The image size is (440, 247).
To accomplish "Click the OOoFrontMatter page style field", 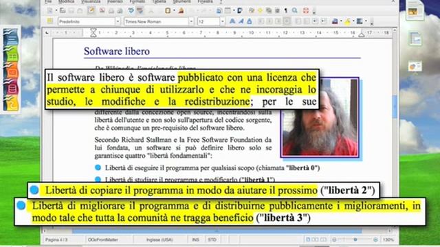I will [109, 239].
